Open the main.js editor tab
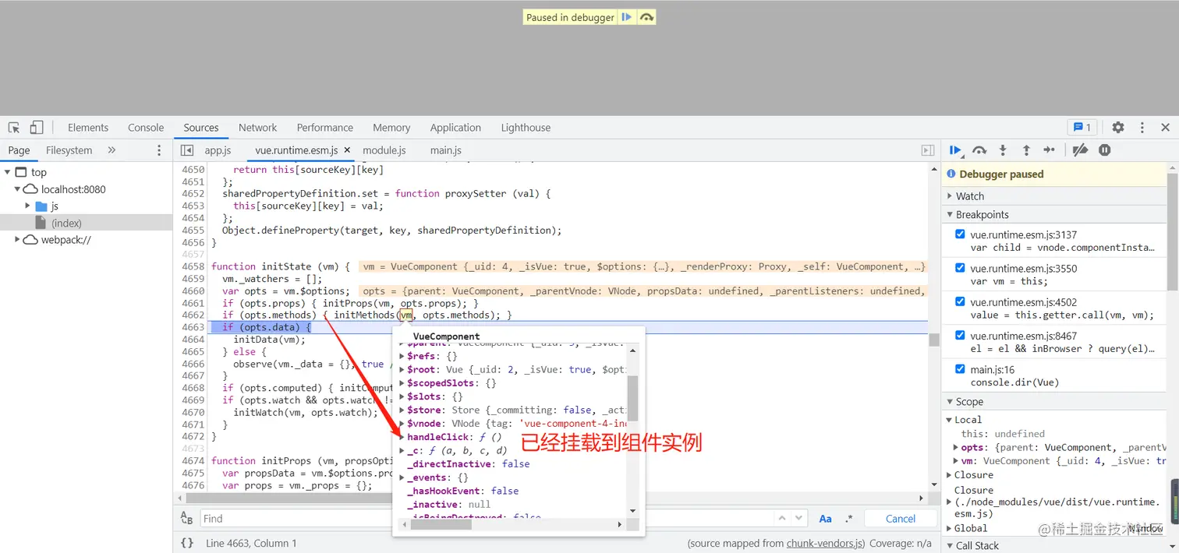 point(445,150)
